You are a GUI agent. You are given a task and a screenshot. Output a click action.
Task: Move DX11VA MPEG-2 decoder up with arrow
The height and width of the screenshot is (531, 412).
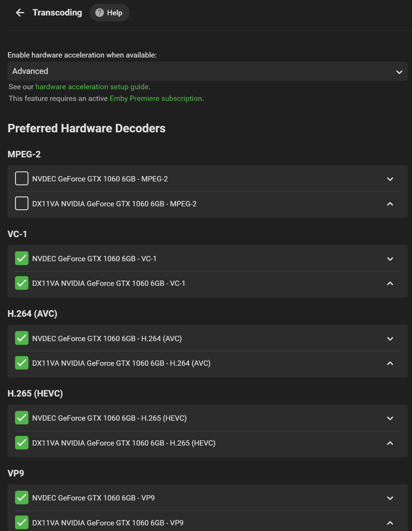coord(390,204)
